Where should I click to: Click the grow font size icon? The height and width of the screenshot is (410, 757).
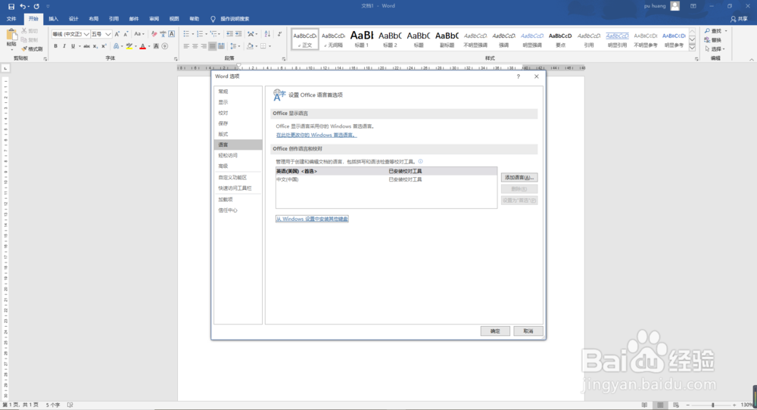point(117,34)
